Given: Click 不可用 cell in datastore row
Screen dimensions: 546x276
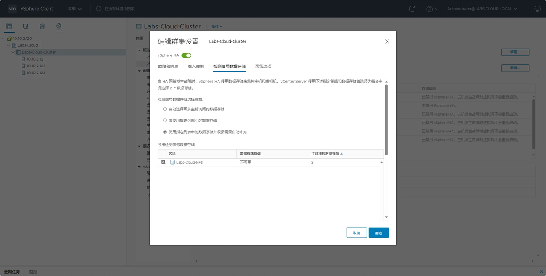Looking at the screenshot, I should [246, 162].
